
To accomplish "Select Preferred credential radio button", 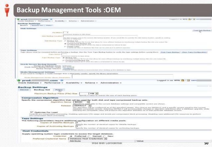I will [71, 136].
